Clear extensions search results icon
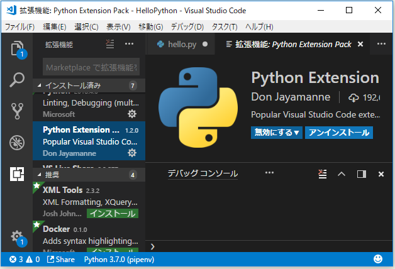The height and width of the screenshot is (269, 395). 110,44
